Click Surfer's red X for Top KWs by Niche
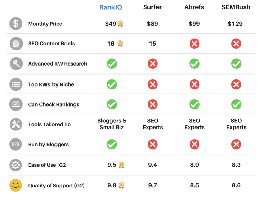The image size is (263, 201). click(x=153, y=84)
